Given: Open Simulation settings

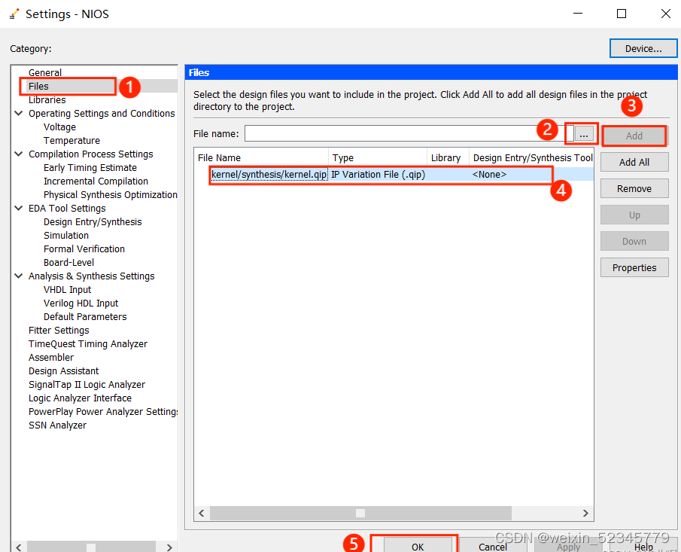Looking at the screenshot, I should pos(66,236).
